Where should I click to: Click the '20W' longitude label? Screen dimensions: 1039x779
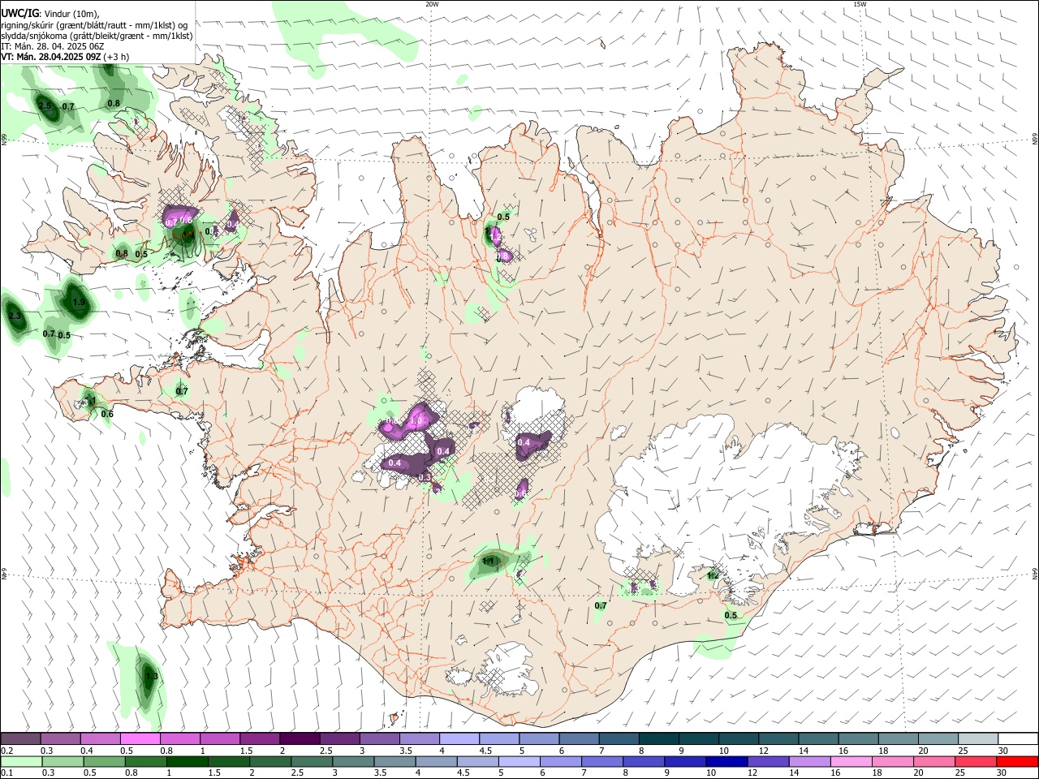pyautogui.click(x=432, y=4)
